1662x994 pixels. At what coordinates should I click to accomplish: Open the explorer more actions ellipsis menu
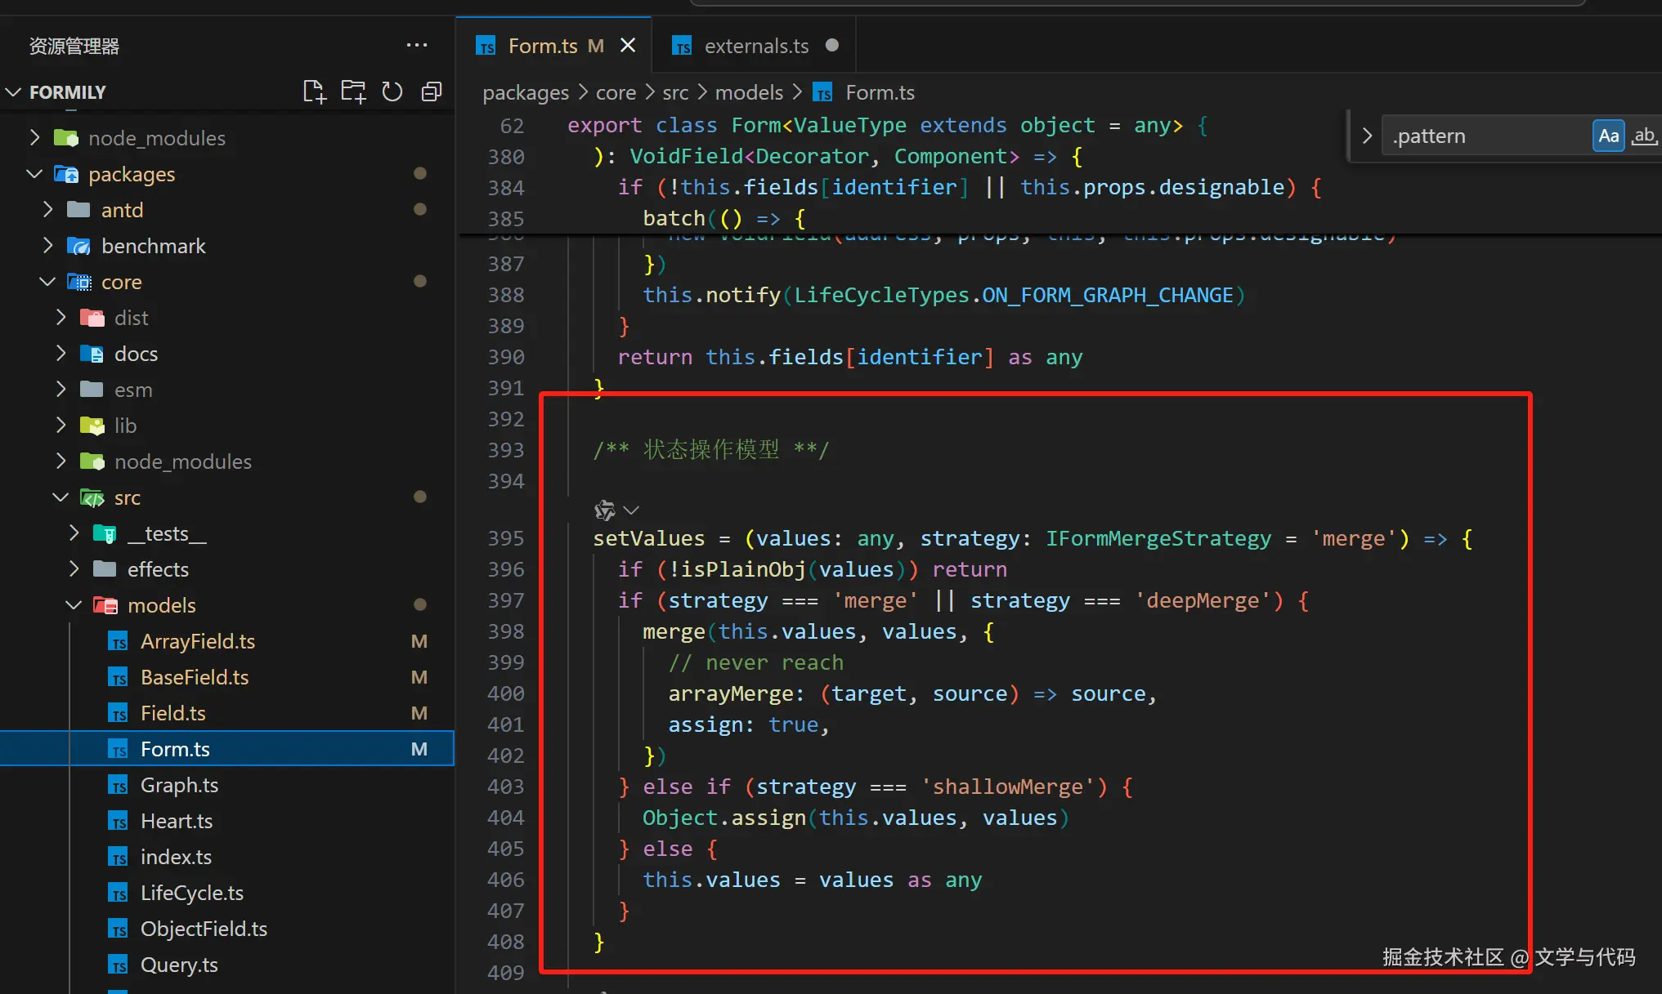416,46
